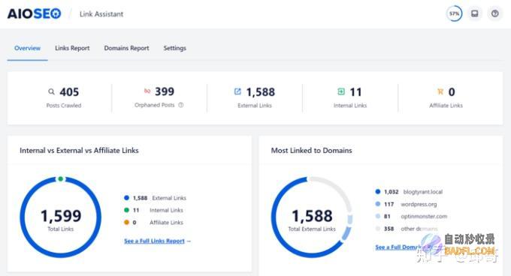Click the blogtyrant.local domain name
This screenshot has height=276, width=511.
click(x=422, y=192)
